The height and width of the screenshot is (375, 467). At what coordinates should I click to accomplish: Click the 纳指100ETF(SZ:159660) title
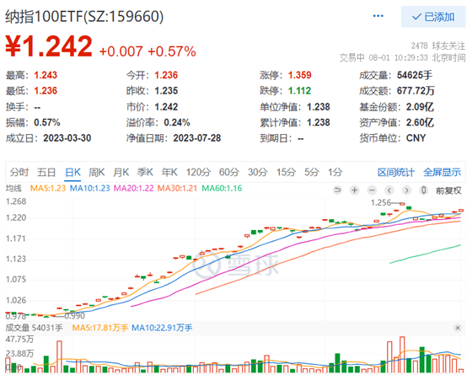84,16
